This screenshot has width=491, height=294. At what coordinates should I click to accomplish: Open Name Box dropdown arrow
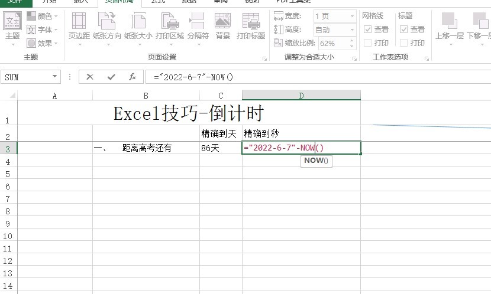coord(55,77)
